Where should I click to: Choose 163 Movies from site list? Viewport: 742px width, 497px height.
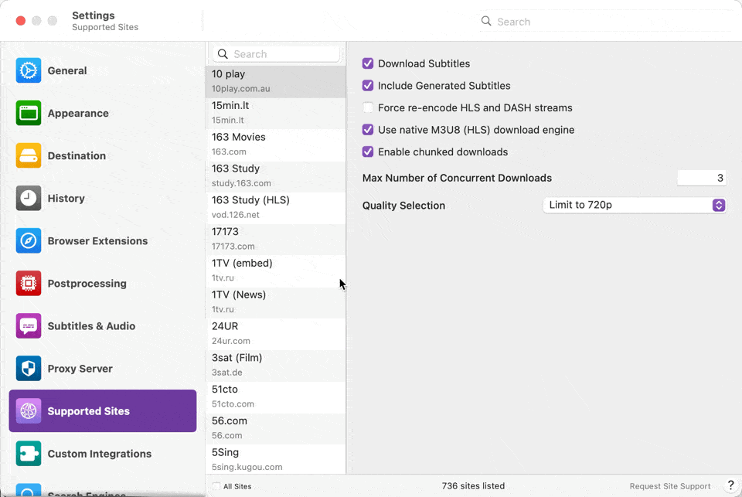coord(275,144)
